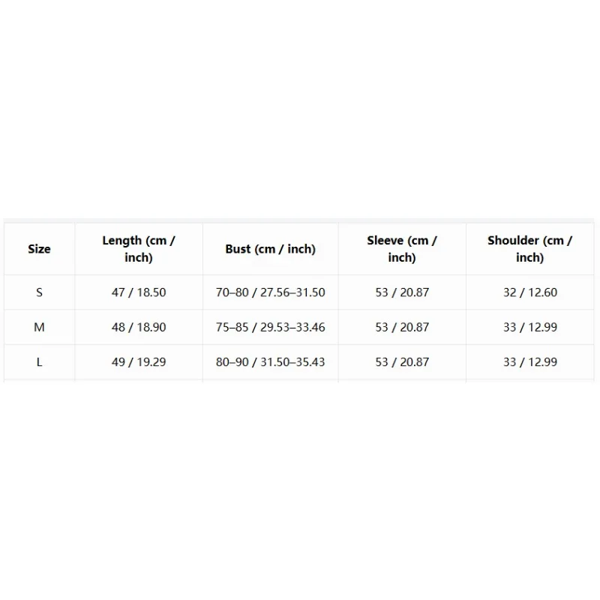Click the 49 / 19.29 length cell

point(139,362)
